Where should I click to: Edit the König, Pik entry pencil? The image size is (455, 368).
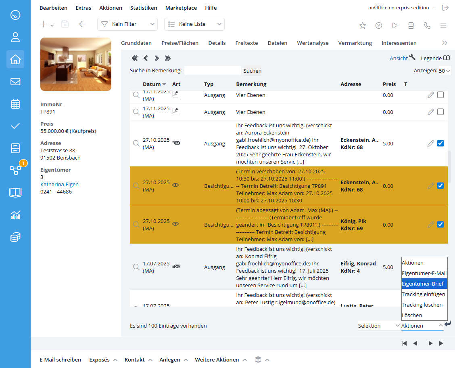[x=431, y=225]
